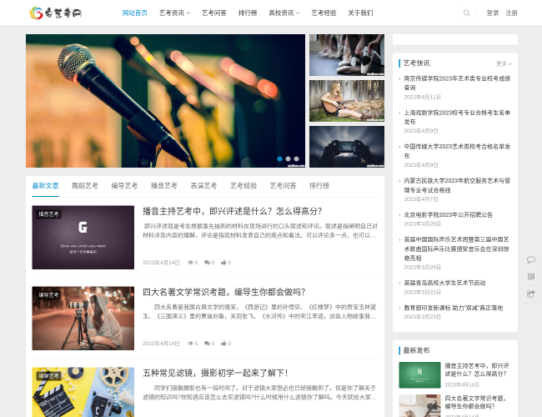Click views eye icon under 四大名著 article
This screenshot has height=417, width=542.
190,344
